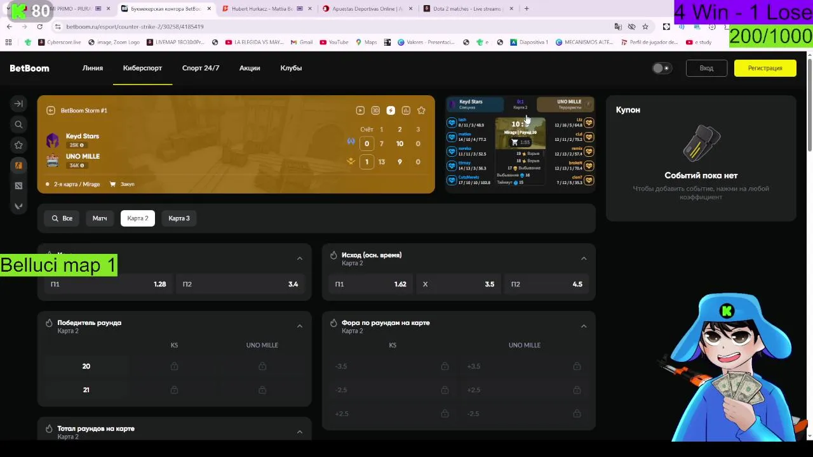Click locked KS handicap -3.5 cell
Screen dimensions: 813x457
[393, 366]
